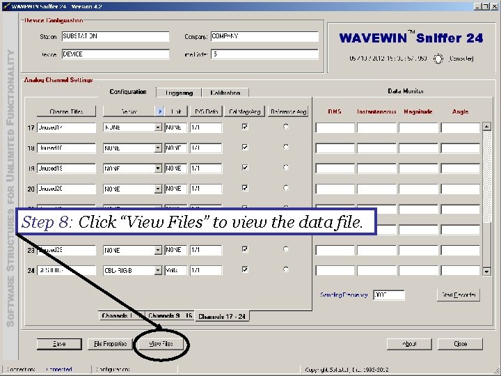Image resolution: width=501 pixels, height=376 pixels.
Task: Click the blue arrow beside the Sensor header
Action: pos(160,111)
